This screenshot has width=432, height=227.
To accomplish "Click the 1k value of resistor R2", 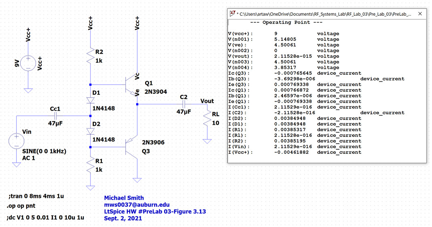I will coord(99,61).
